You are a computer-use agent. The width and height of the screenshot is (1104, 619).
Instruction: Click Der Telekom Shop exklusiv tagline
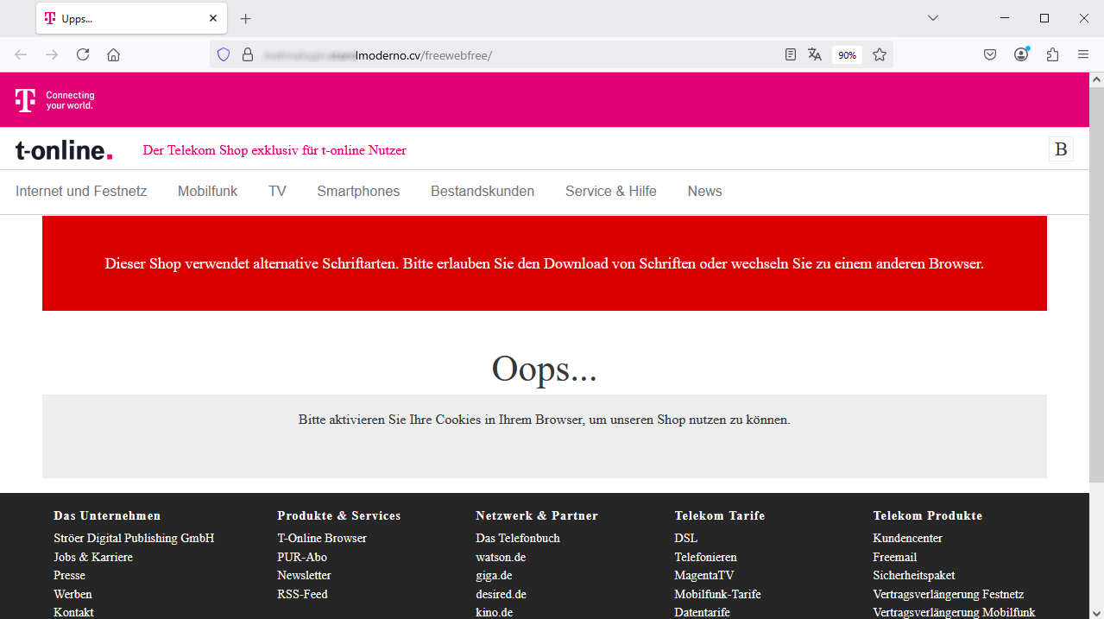274,150
